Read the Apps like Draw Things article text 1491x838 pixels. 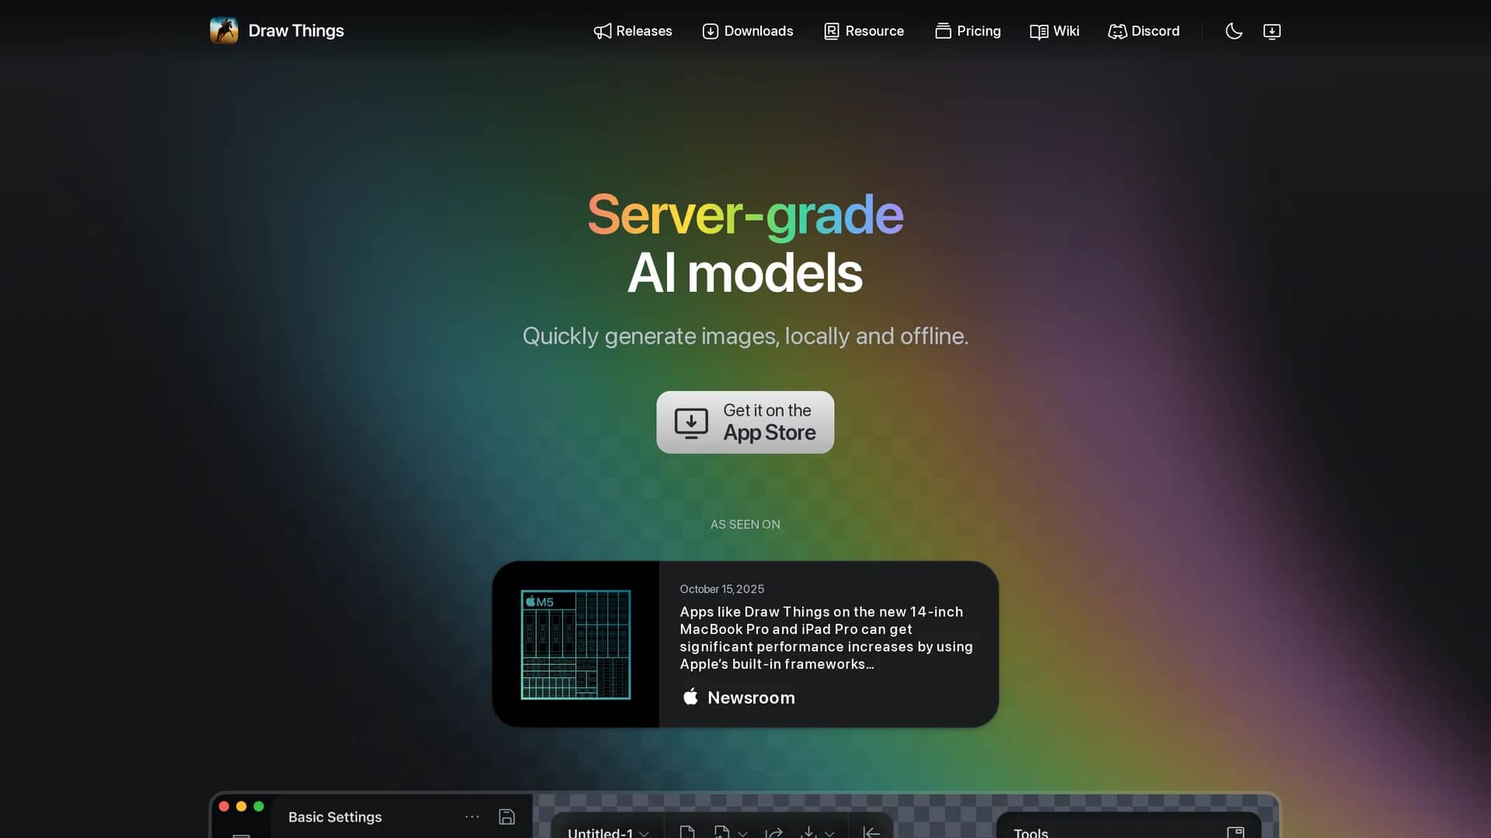[826, 638]
